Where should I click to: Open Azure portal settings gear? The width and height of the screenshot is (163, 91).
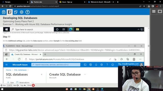tap(102, 65)
